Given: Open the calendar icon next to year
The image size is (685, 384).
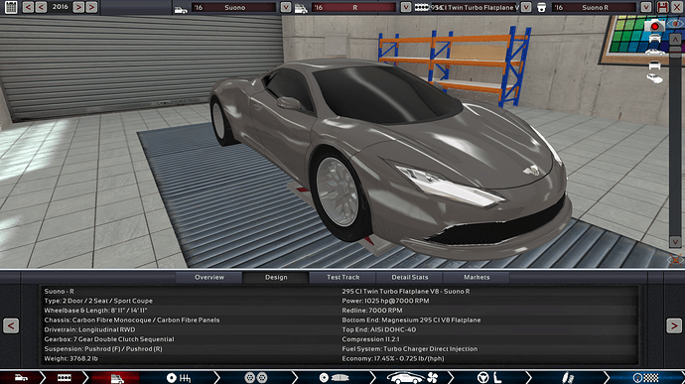Looking at the screenshot, I should [x=11, y=7].
